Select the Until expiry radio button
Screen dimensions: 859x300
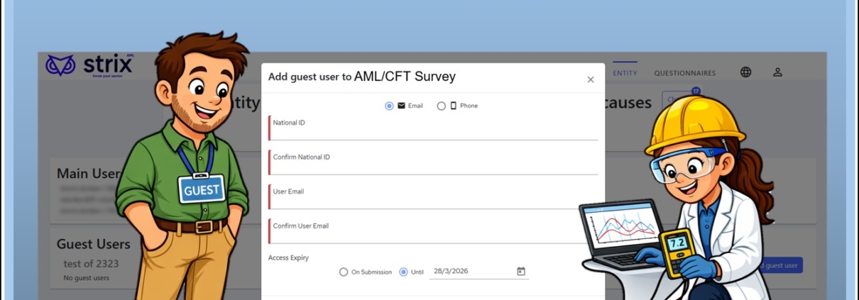click(x=403, y=272)
